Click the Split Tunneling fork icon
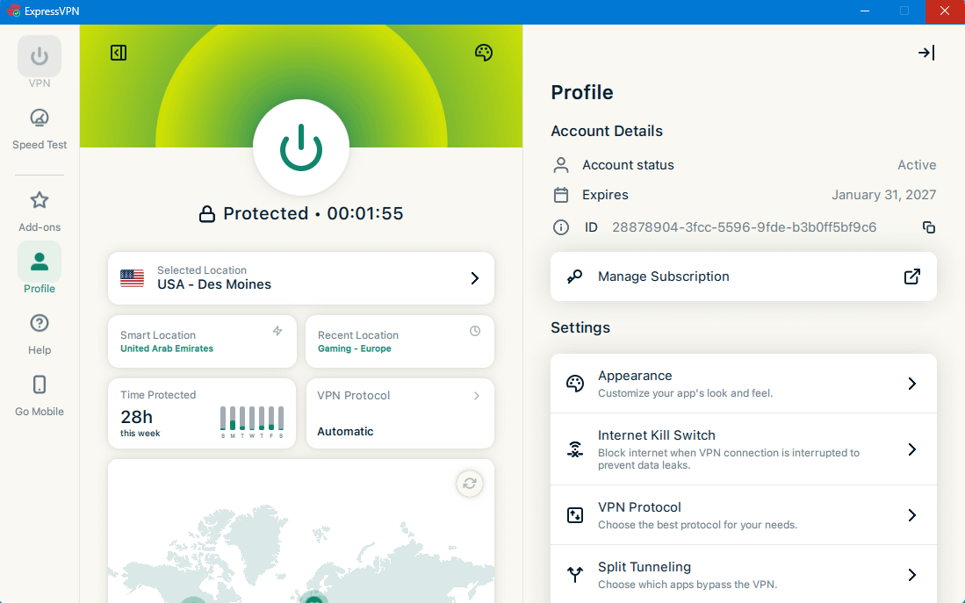This screenshot has height=603, width=965. 575,575
